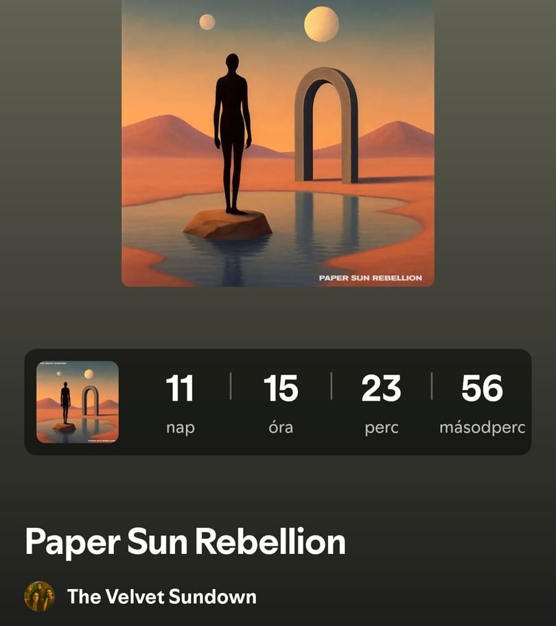Open the large Paper Sun Rebellion cover art
This screenshot has height=626, width=556.
(x=278, y=143)
